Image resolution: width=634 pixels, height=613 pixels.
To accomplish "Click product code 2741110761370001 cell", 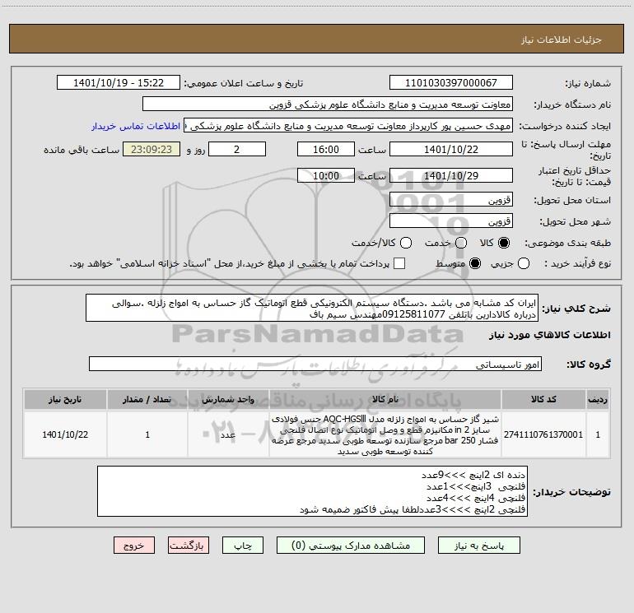I will coord(543,434).
